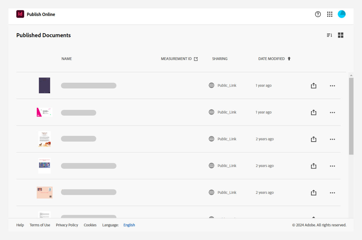The image size is (362, 240).
Task: Click the Share icon on the third document row
Action: click(x=313, y=139)
